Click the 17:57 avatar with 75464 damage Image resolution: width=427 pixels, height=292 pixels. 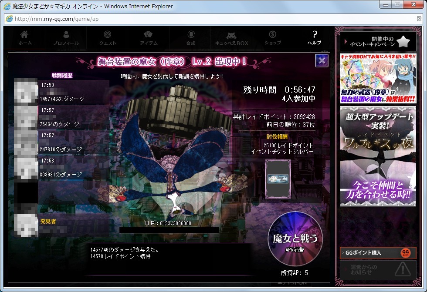click(26, 117)
